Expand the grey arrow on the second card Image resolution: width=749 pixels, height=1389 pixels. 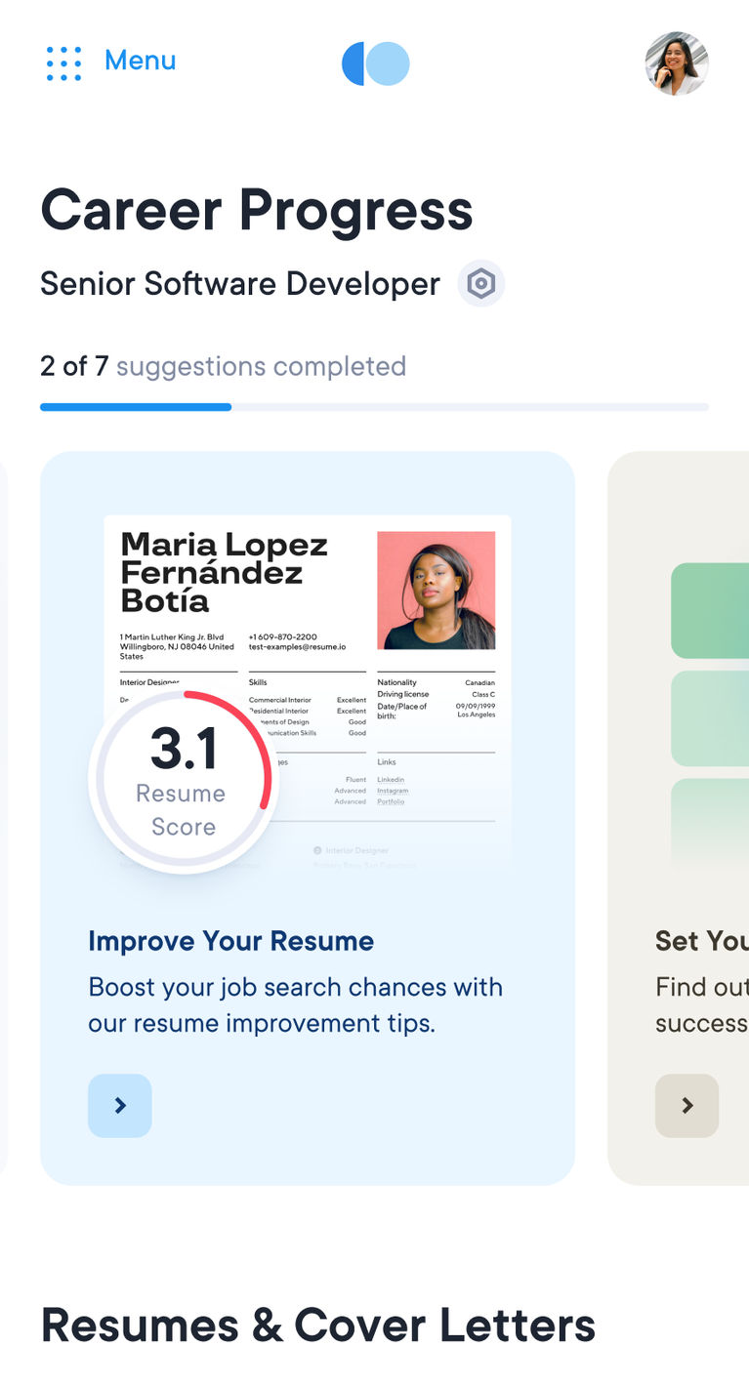(x=687, y=1106)
